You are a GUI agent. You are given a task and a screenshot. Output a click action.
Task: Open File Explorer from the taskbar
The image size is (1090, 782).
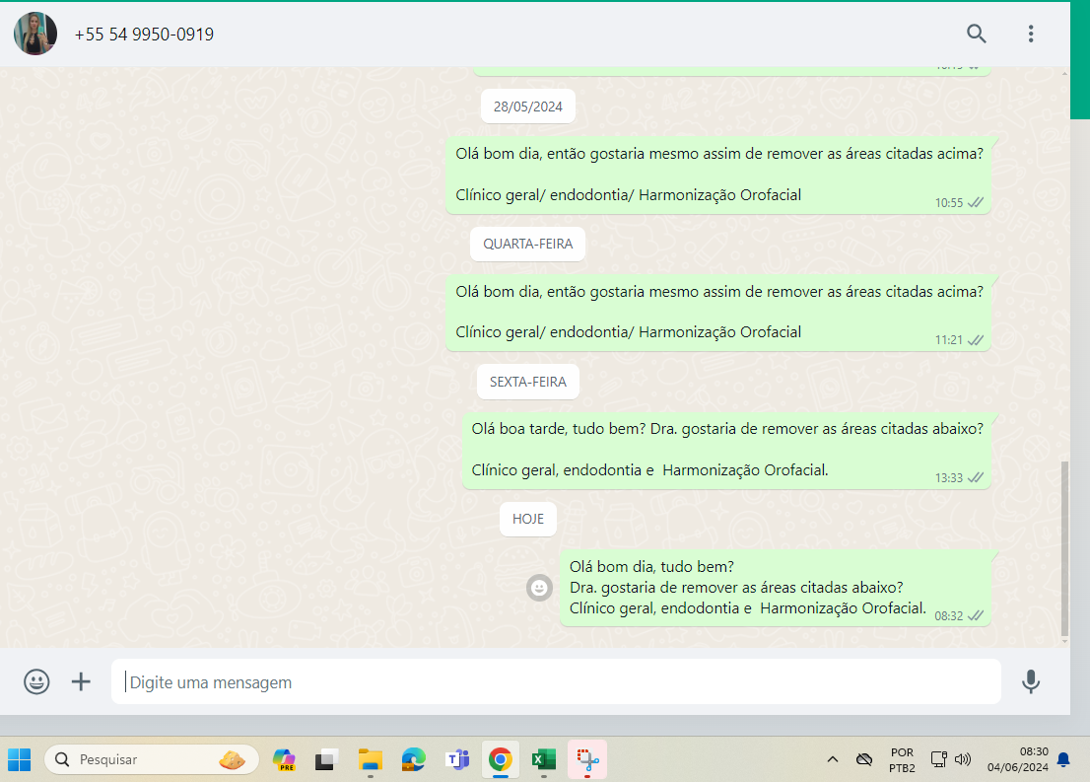(x=371, y=759)
